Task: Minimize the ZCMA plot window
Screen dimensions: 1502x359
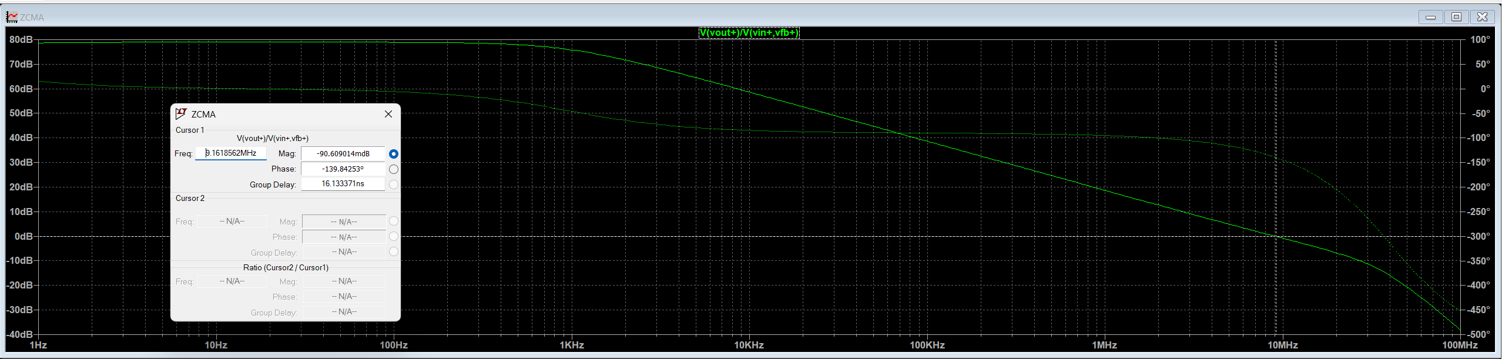Action: [x=1431, y=17]
